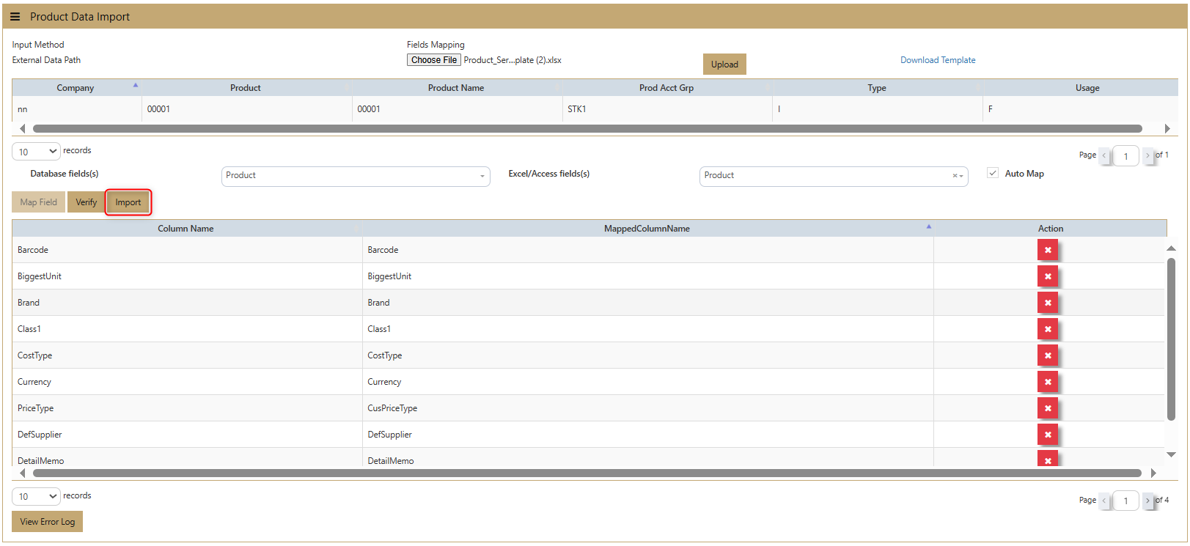Remove the Class1 field mapping
Screen dimensions: 1190x546
point(1047,329)
